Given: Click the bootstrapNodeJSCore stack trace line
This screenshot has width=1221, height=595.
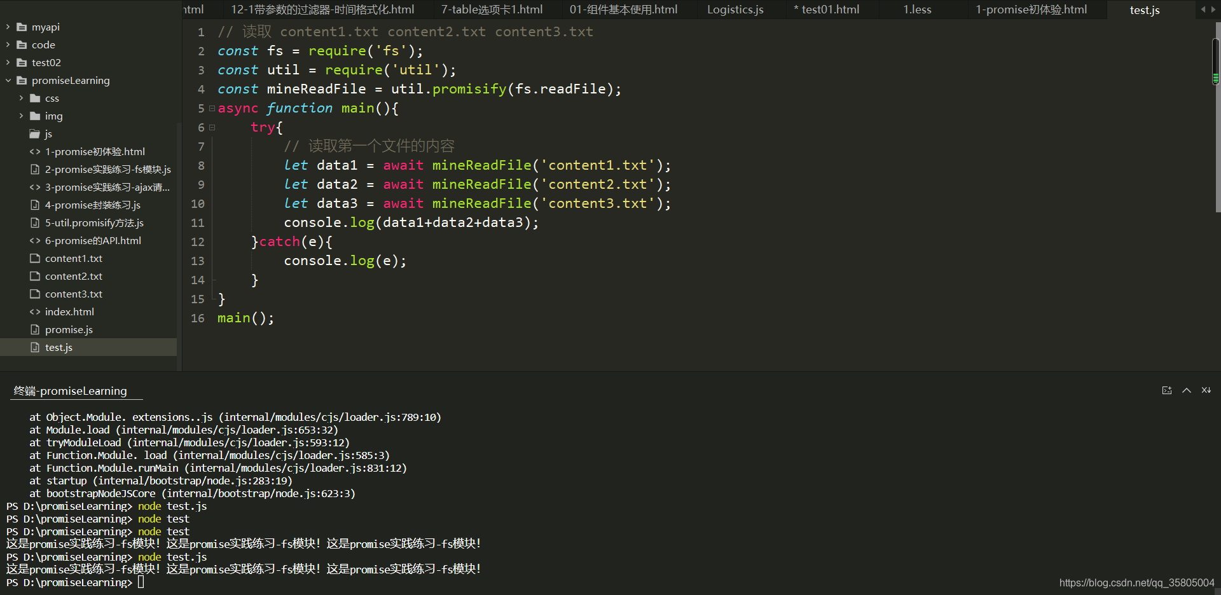Looking at the screenshot, I should [192, 493].
